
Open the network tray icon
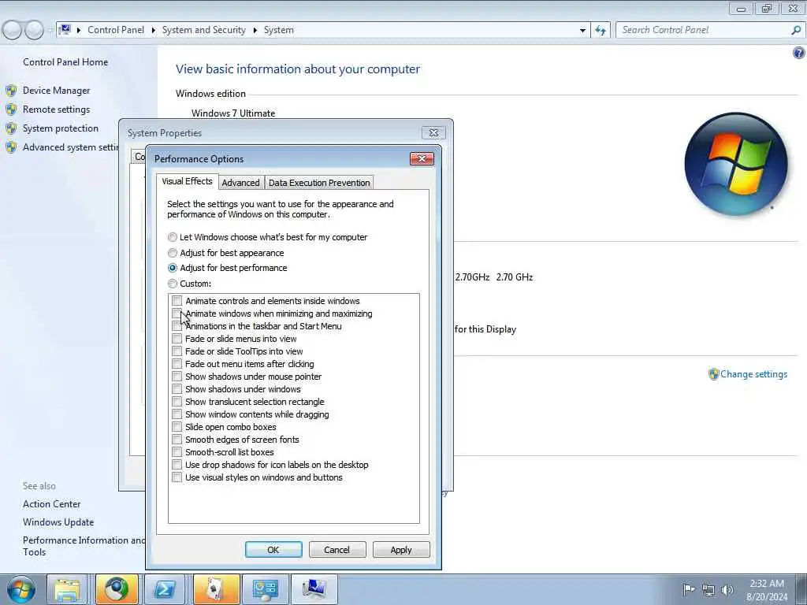tap(708, 590)
